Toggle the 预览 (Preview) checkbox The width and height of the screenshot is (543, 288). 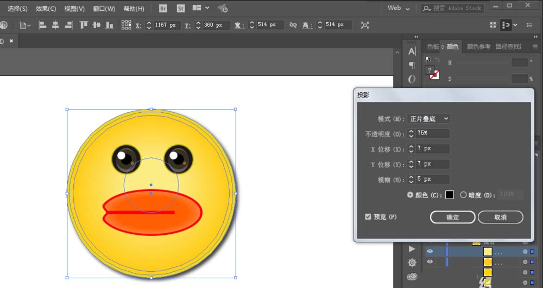(x=368, y=217)
